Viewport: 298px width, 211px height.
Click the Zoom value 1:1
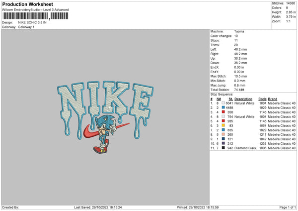pyautogui.click(x=288, y=21)
